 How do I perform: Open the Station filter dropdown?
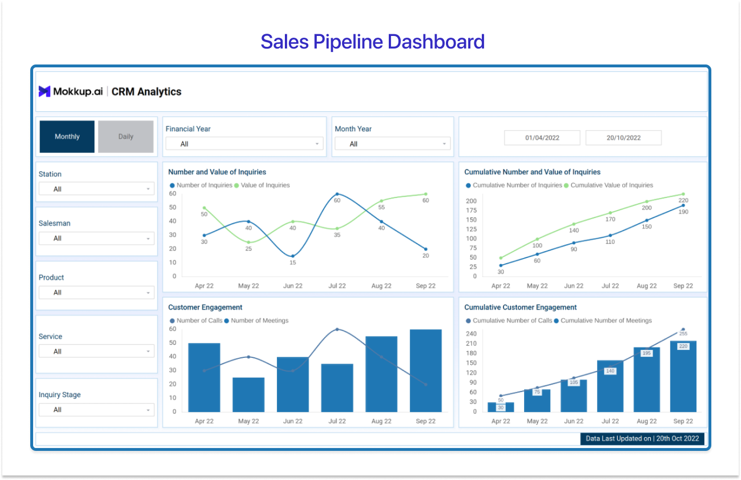(96, 189)
